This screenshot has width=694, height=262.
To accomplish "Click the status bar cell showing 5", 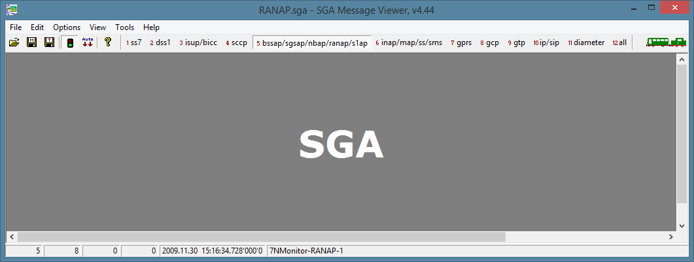I will tap(24, 251).
